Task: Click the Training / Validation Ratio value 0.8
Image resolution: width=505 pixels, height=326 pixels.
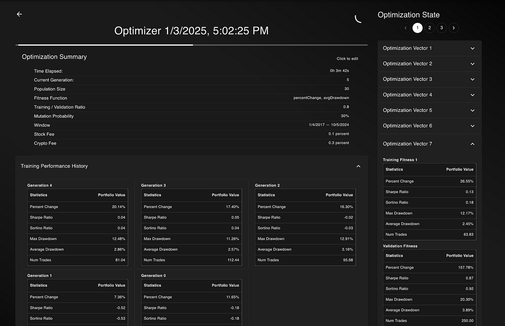Action: coord(346,107)
